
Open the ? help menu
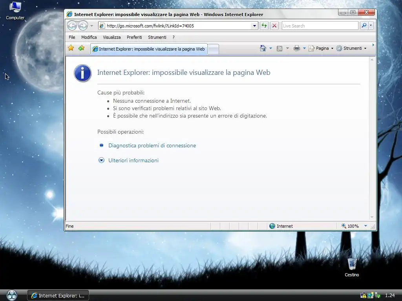[174, 37]
